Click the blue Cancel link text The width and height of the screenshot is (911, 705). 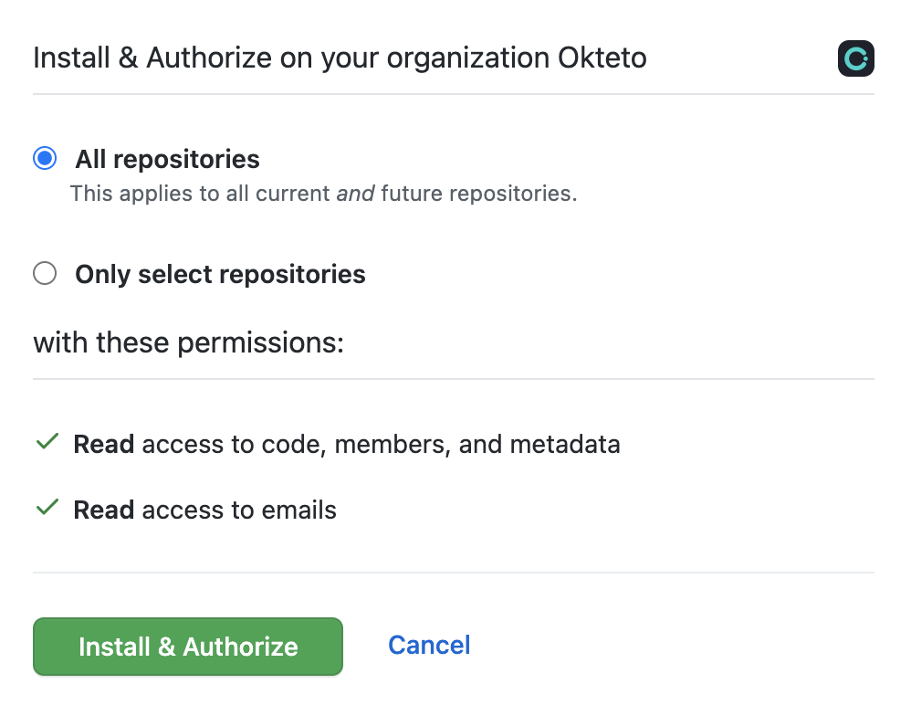[429, 645]
